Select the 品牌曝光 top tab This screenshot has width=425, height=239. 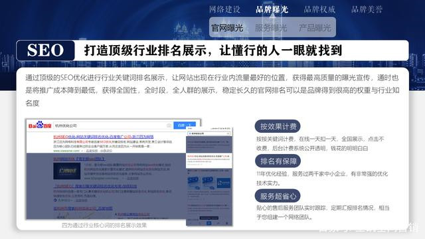pyautogui.click(x=272, y=9)
